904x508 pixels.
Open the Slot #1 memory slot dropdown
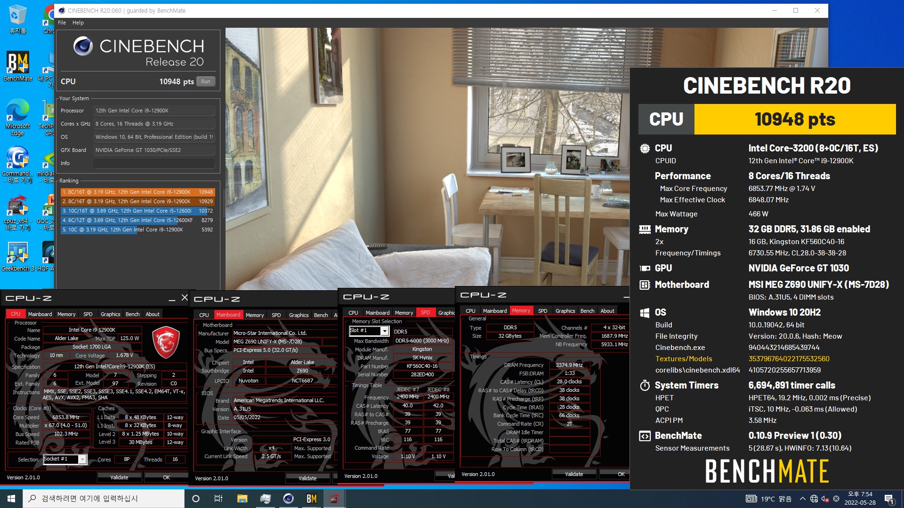[x=369, y=331]
